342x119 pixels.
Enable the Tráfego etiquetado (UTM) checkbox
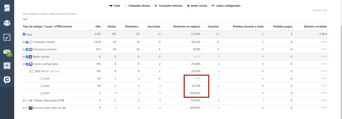(x=27, y=101)
